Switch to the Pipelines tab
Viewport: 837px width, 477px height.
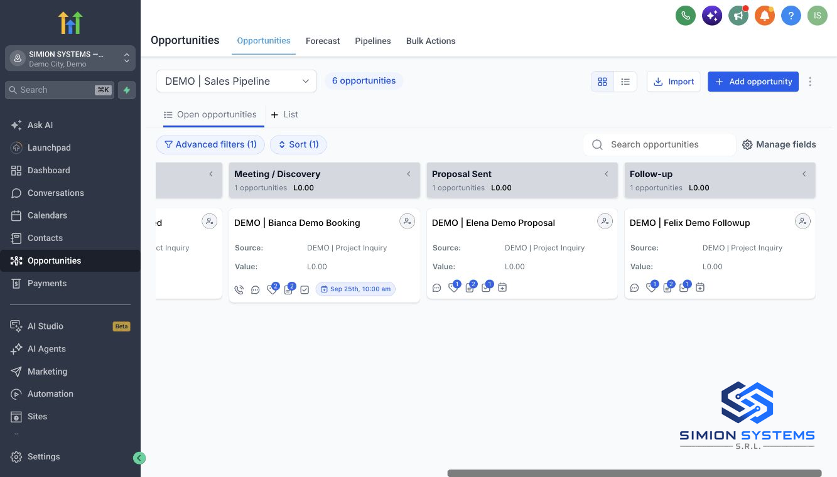tap(373, 41)
